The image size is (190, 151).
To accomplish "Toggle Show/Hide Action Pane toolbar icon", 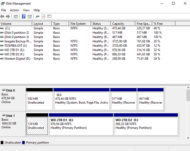I will pos(30,16).
